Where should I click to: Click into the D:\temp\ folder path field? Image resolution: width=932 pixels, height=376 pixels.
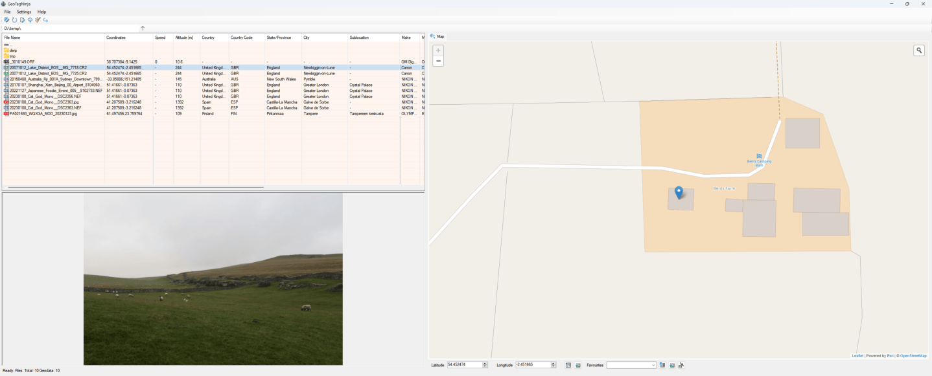pos(71,28)
